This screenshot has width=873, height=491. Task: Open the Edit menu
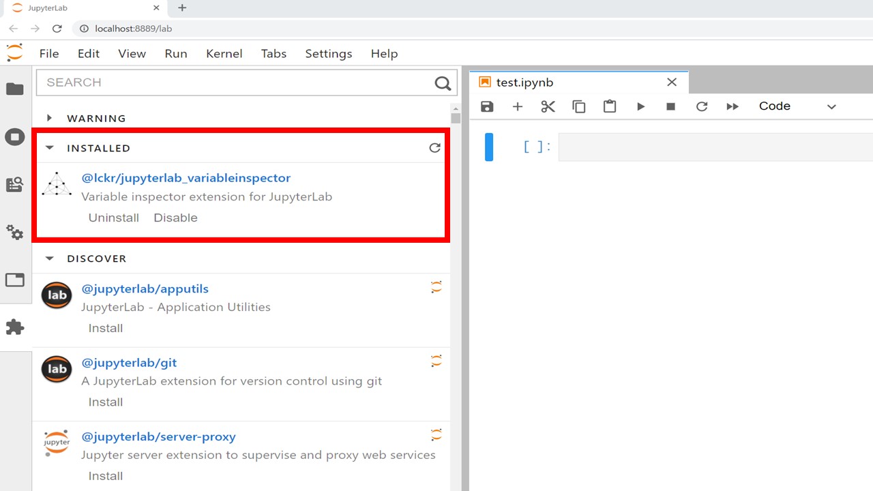(89, 54)
